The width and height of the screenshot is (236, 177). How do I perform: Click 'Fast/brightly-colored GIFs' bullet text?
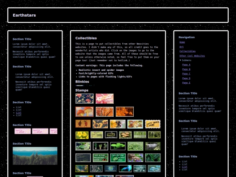96,73
